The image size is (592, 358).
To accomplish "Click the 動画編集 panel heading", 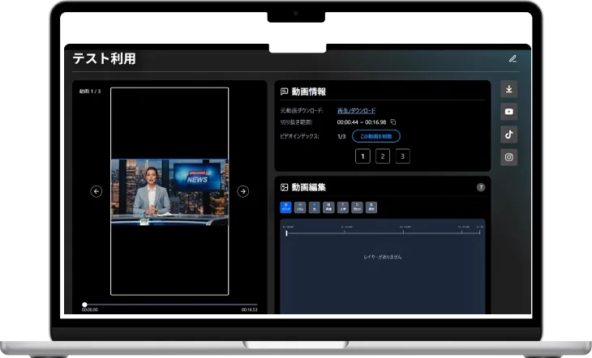I will pyautogui.click(x=308, y=187).
